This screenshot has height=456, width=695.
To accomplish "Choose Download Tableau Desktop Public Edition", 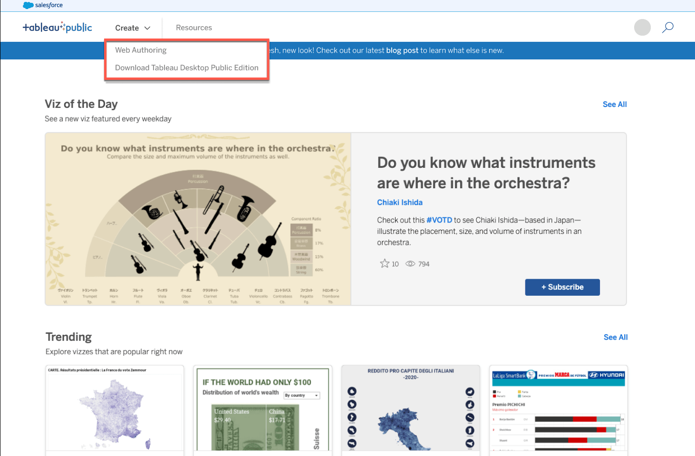I will 187,68.
